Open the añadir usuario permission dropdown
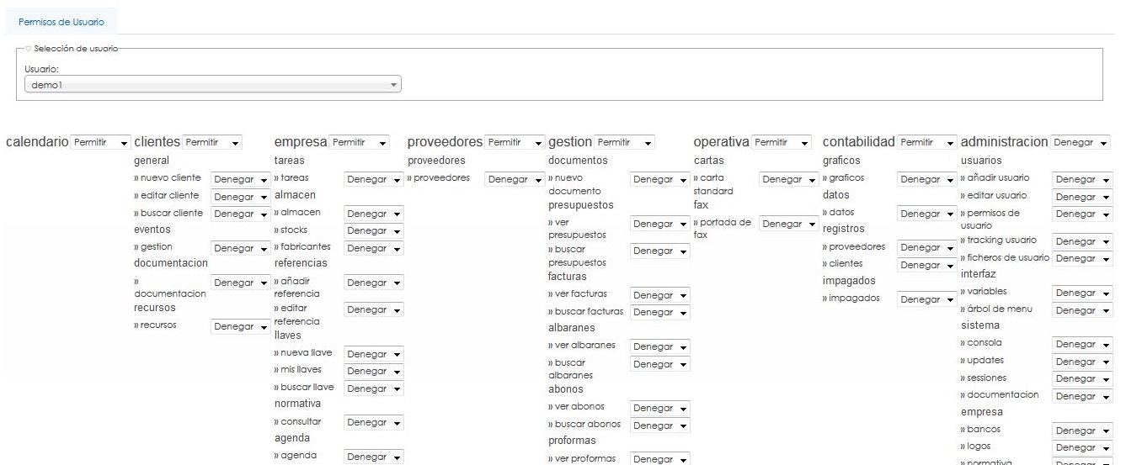 [1082, 180]
